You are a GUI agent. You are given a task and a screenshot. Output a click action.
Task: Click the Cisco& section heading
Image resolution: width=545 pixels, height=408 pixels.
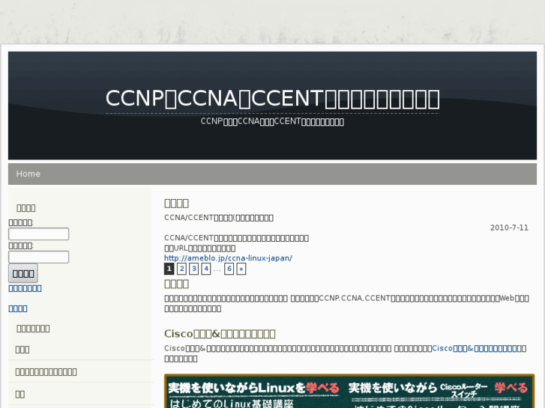220,334
